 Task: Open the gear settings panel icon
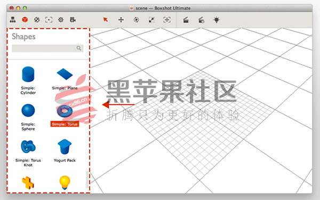61,20
